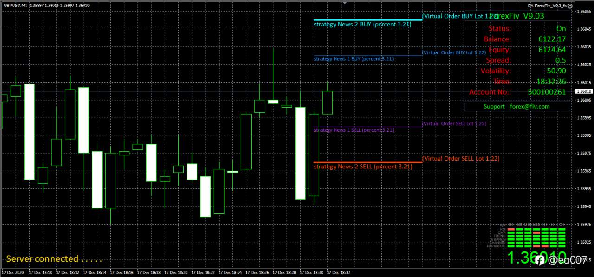
Task: Click the 1.36010 price box on the axis
Action: (x=584, y=91)
